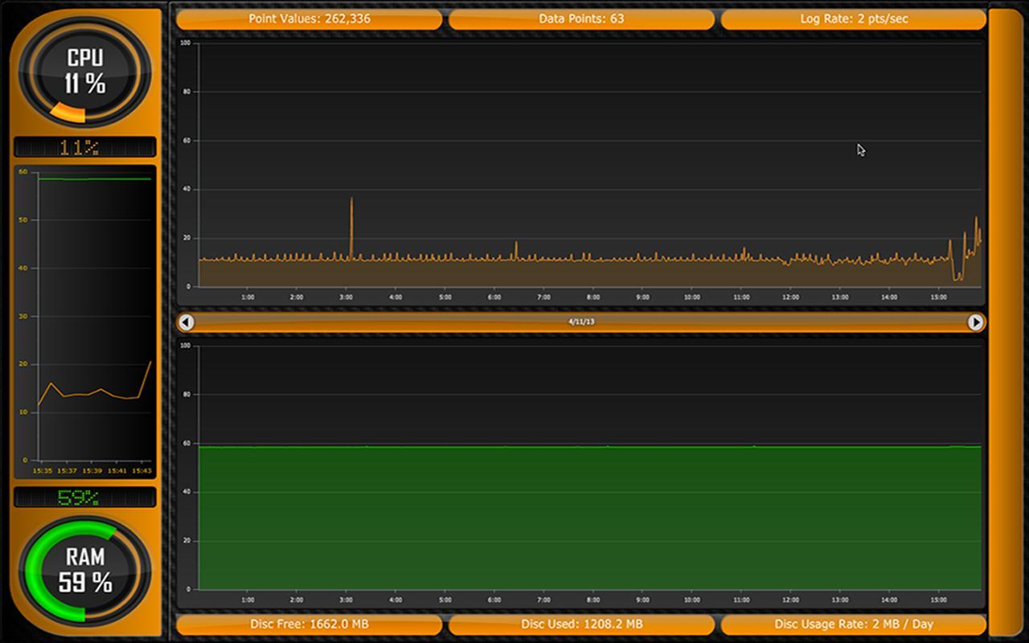Click the small CPU peak after 6:00
The width and height of the screenshot is (1029, 643).
click(516, 244)
